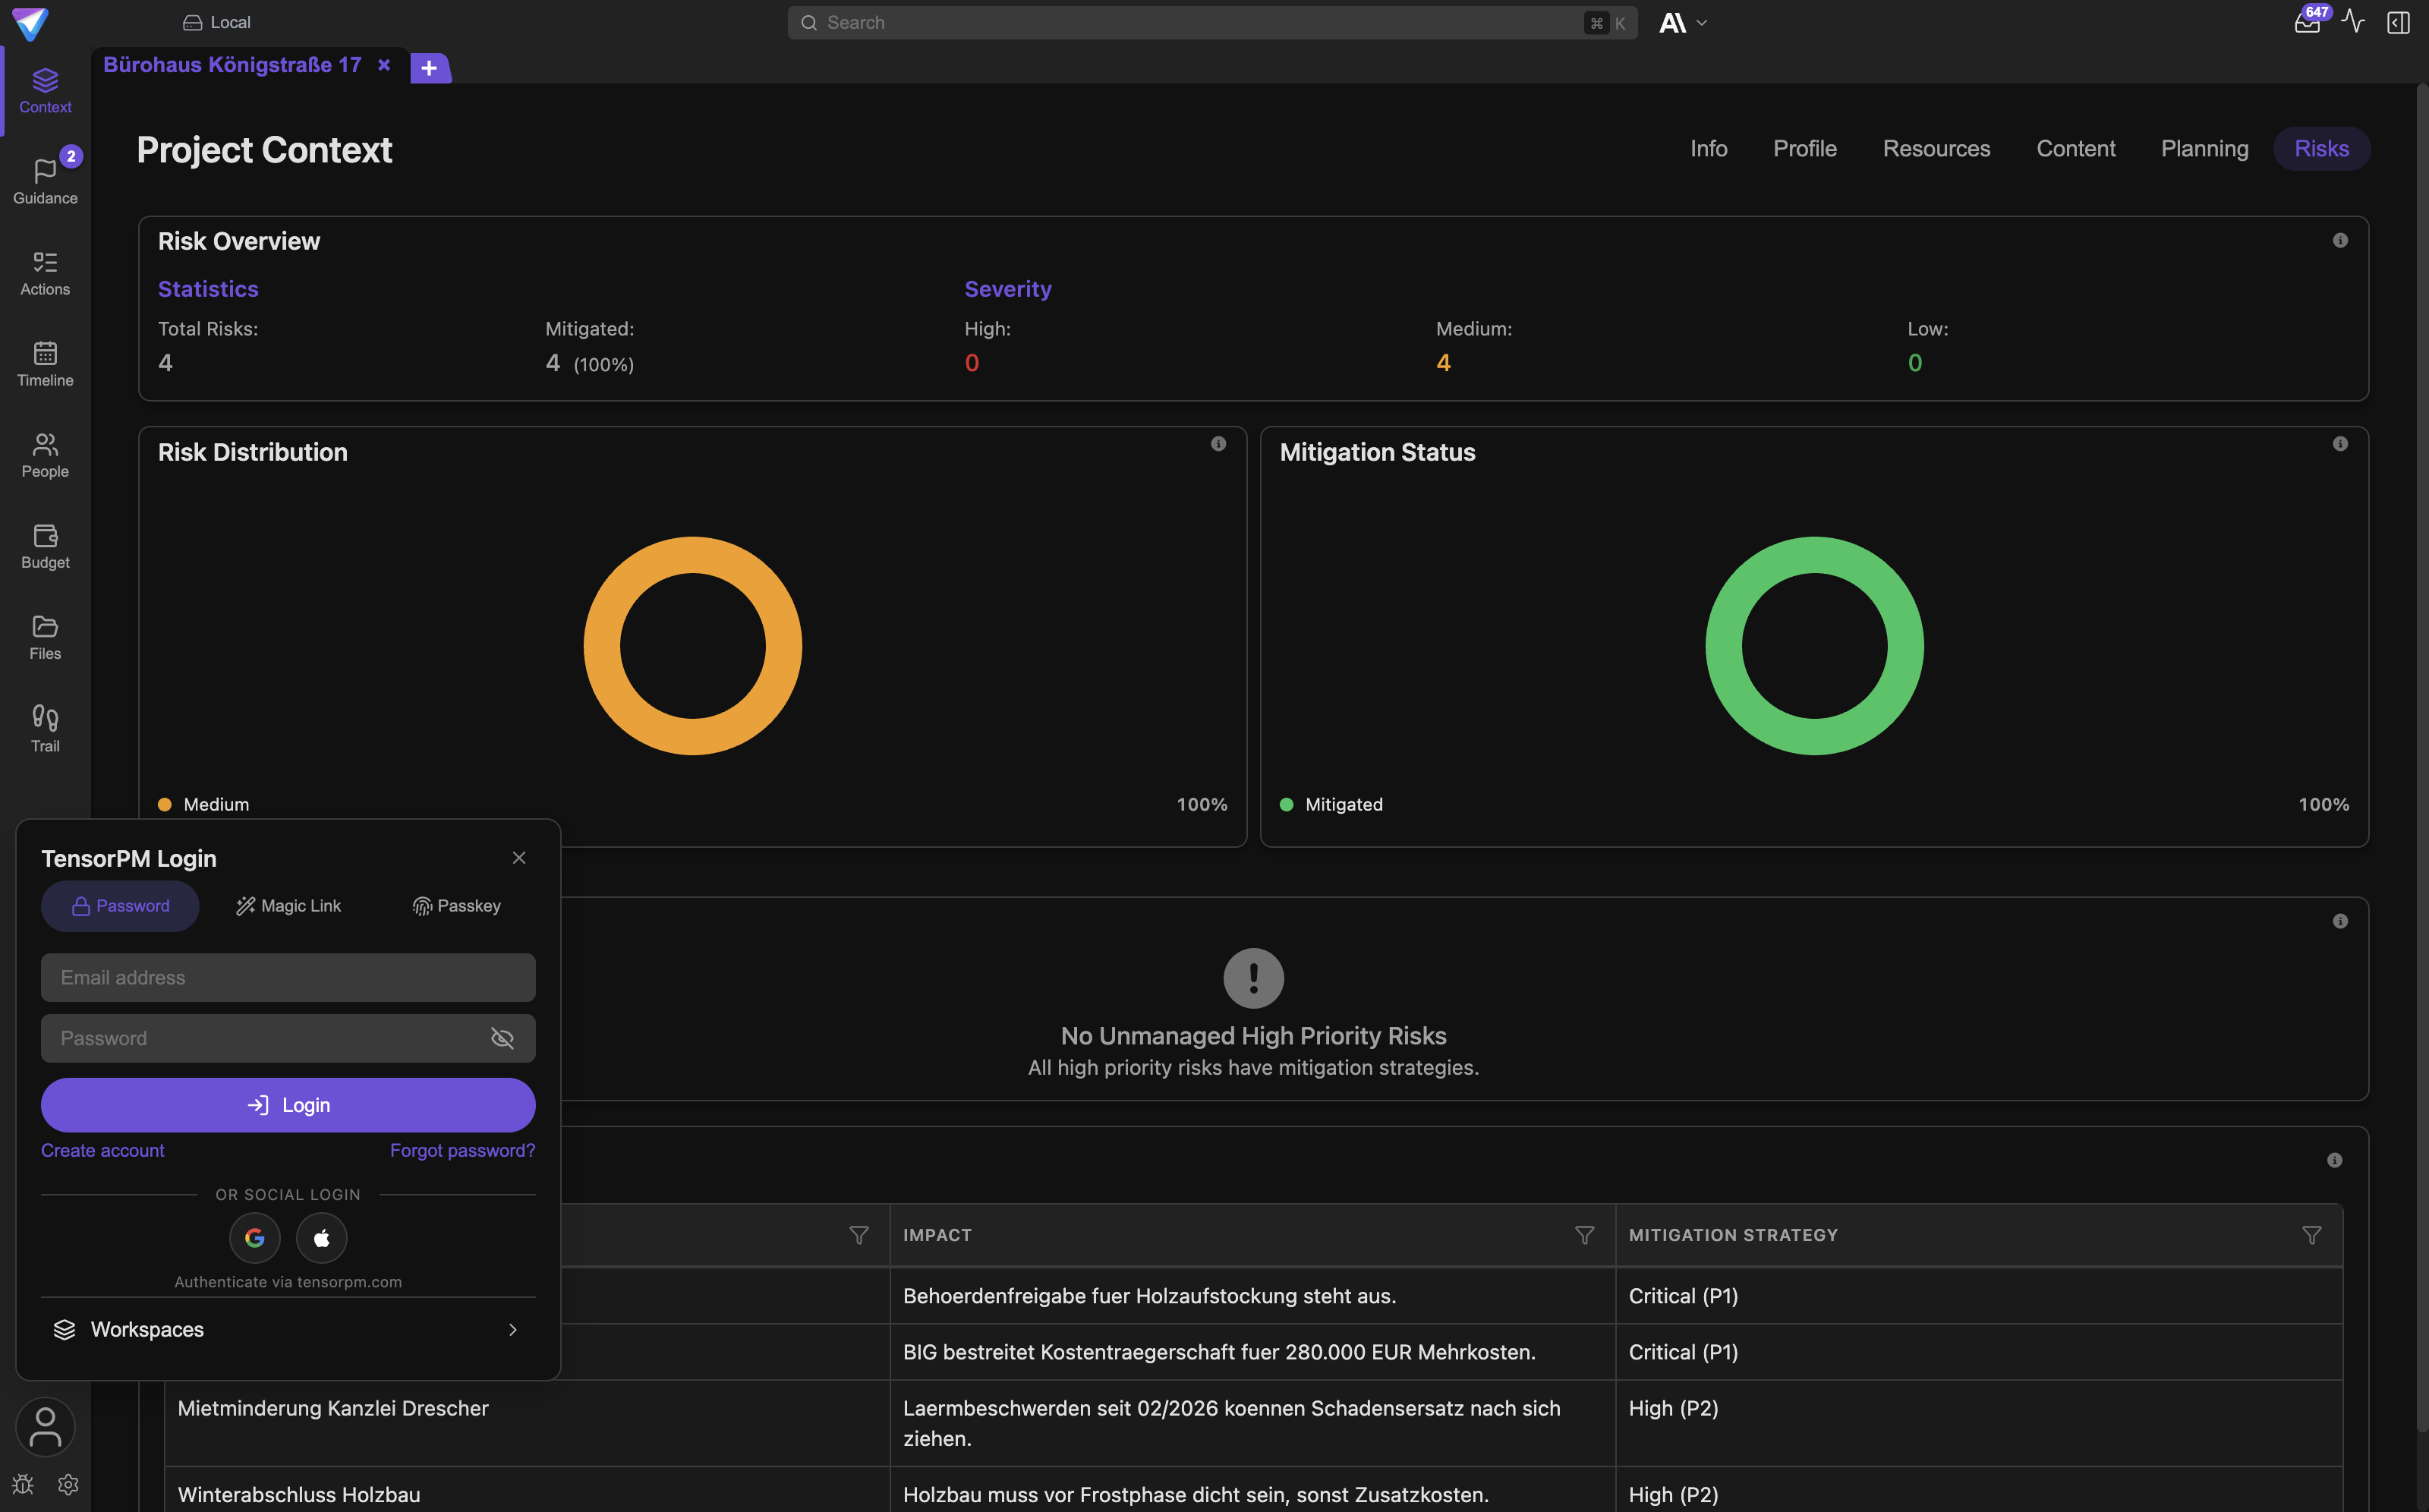Switch to the Planning tab

(x=2204, y=148)
